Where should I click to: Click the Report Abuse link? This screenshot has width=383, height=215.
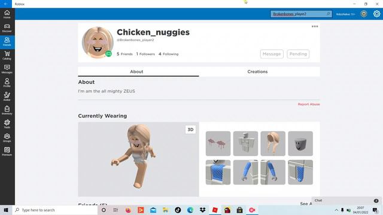point(309,104)
